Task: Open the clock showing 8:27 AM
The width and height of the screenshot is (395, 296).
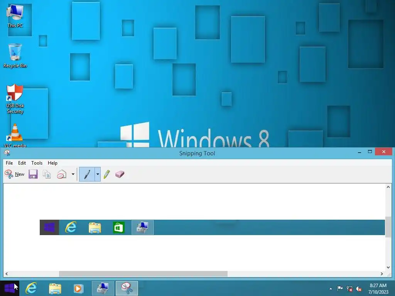Action: point(378,288)
